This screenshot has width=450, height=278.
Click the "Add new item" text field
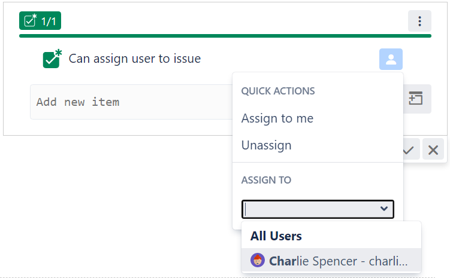129,102
